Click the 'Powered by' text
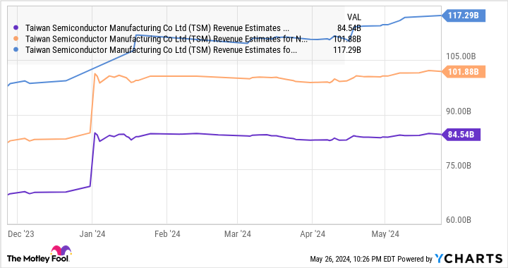508x268 pixels. 415,259
